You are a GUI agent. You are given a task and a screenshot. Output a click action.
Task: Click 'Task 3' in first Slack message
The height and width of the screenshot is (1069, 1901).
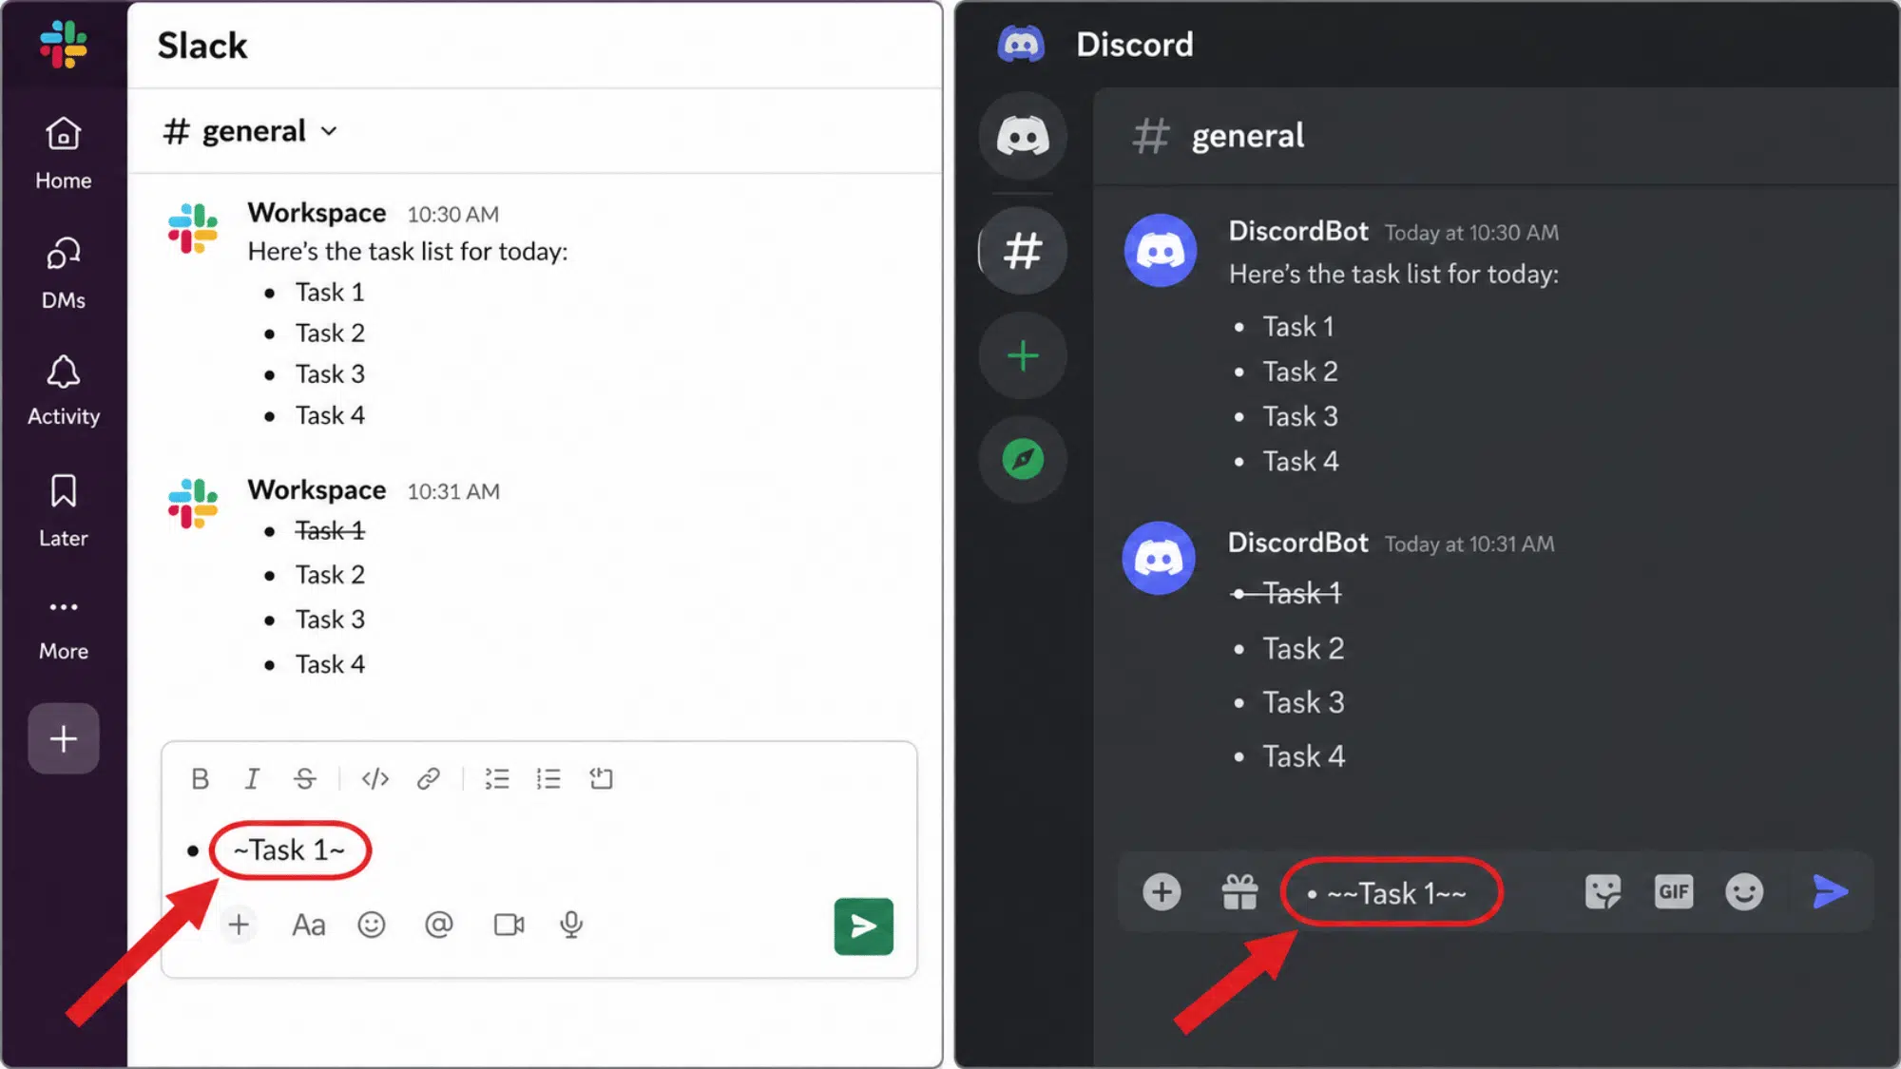coord(330,374)
